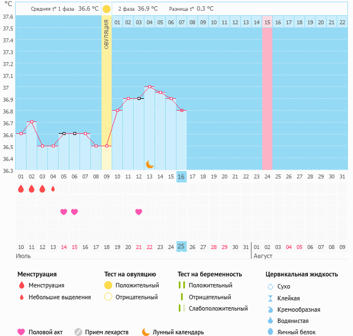
Task: Click the Лунный календарь legend moon icon
Action: click(x=146, y=332)
